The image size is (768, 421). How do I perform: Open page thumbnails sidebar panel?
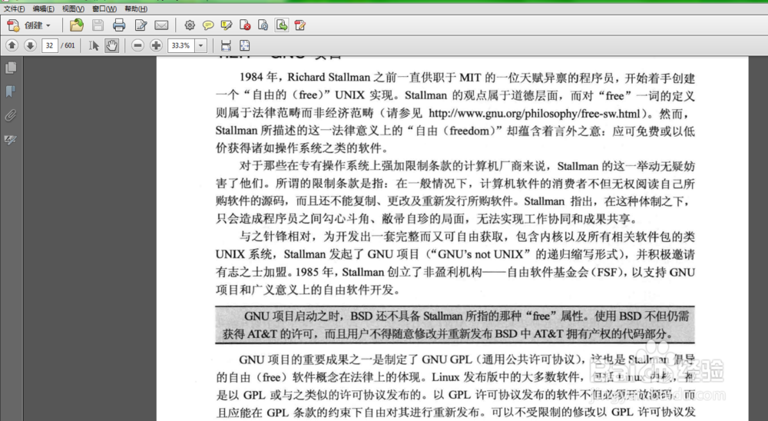[11, 67]
